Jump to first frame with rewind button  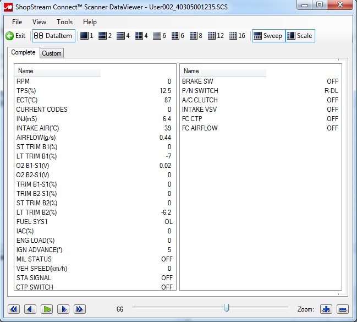tap(14, 309)
